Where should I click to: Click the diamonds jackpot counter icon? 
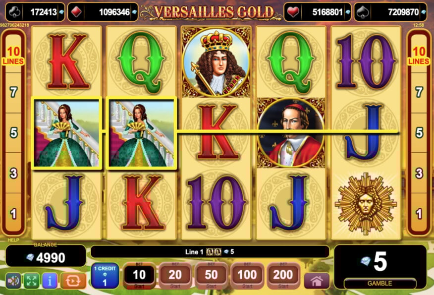76,12
